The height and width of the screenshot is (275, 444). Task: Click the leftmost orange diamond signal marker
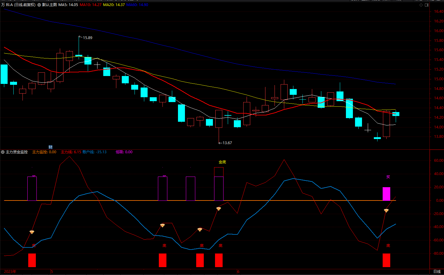[x=32, y=232]
